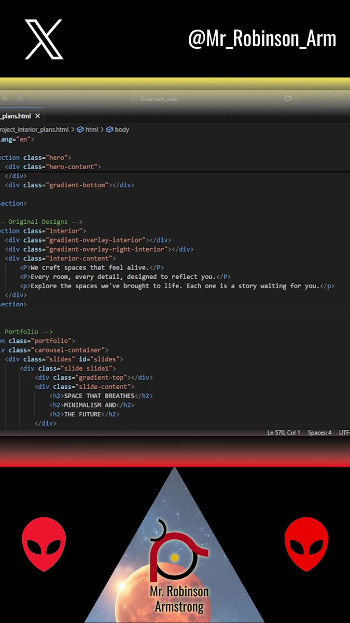Screen dimensions: 350x623
Task: Click the X logo at top left
Action: tap(44, 39)
